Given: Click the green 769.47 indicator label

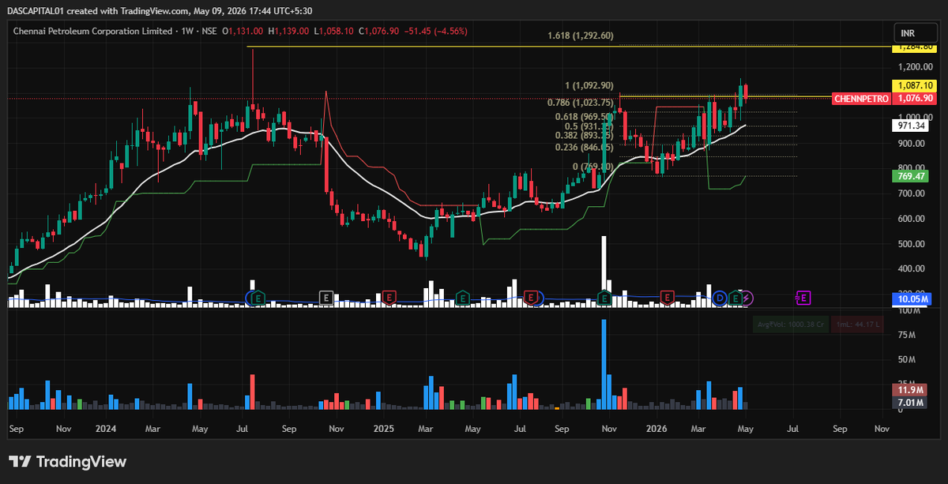Looking at the screenshot, I should tap(908, 177).
